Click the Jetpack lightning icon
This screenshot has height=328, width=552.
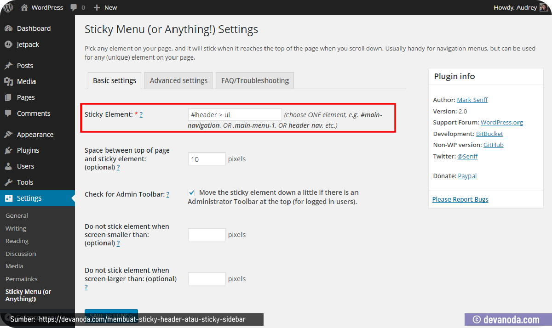8,45
